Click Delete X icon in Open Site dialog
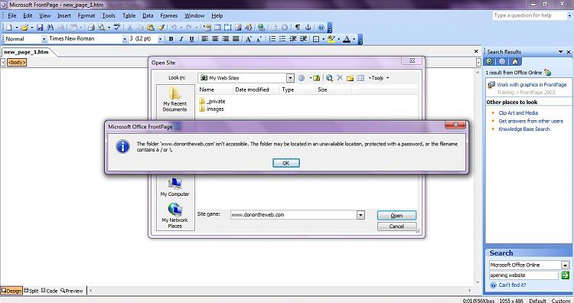This screenshot has height=303, width=574. (340, 78)
